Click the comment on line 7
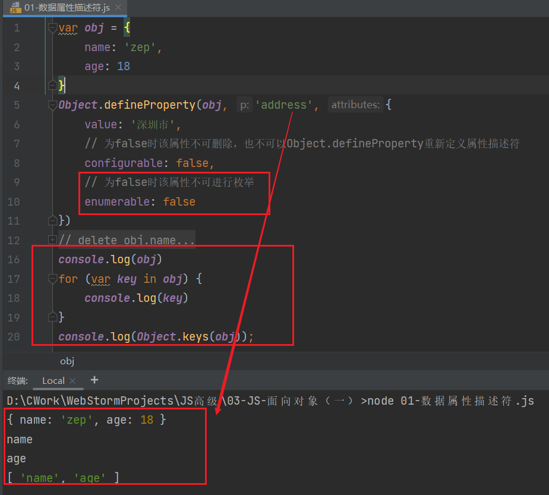The image size is (549, 495). coord(302,144)
